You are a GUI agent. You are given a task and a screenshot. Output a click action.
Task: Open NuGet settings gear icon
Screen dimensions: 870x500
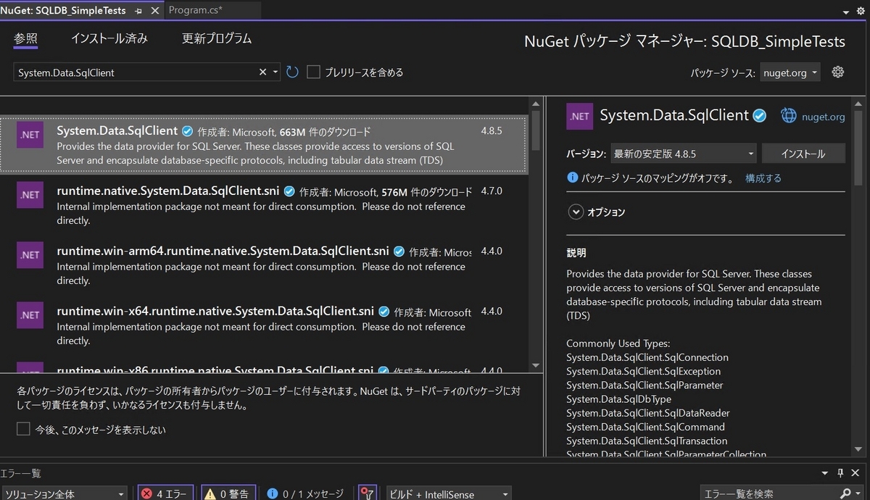pyautogui.click(x=838, y=72)
